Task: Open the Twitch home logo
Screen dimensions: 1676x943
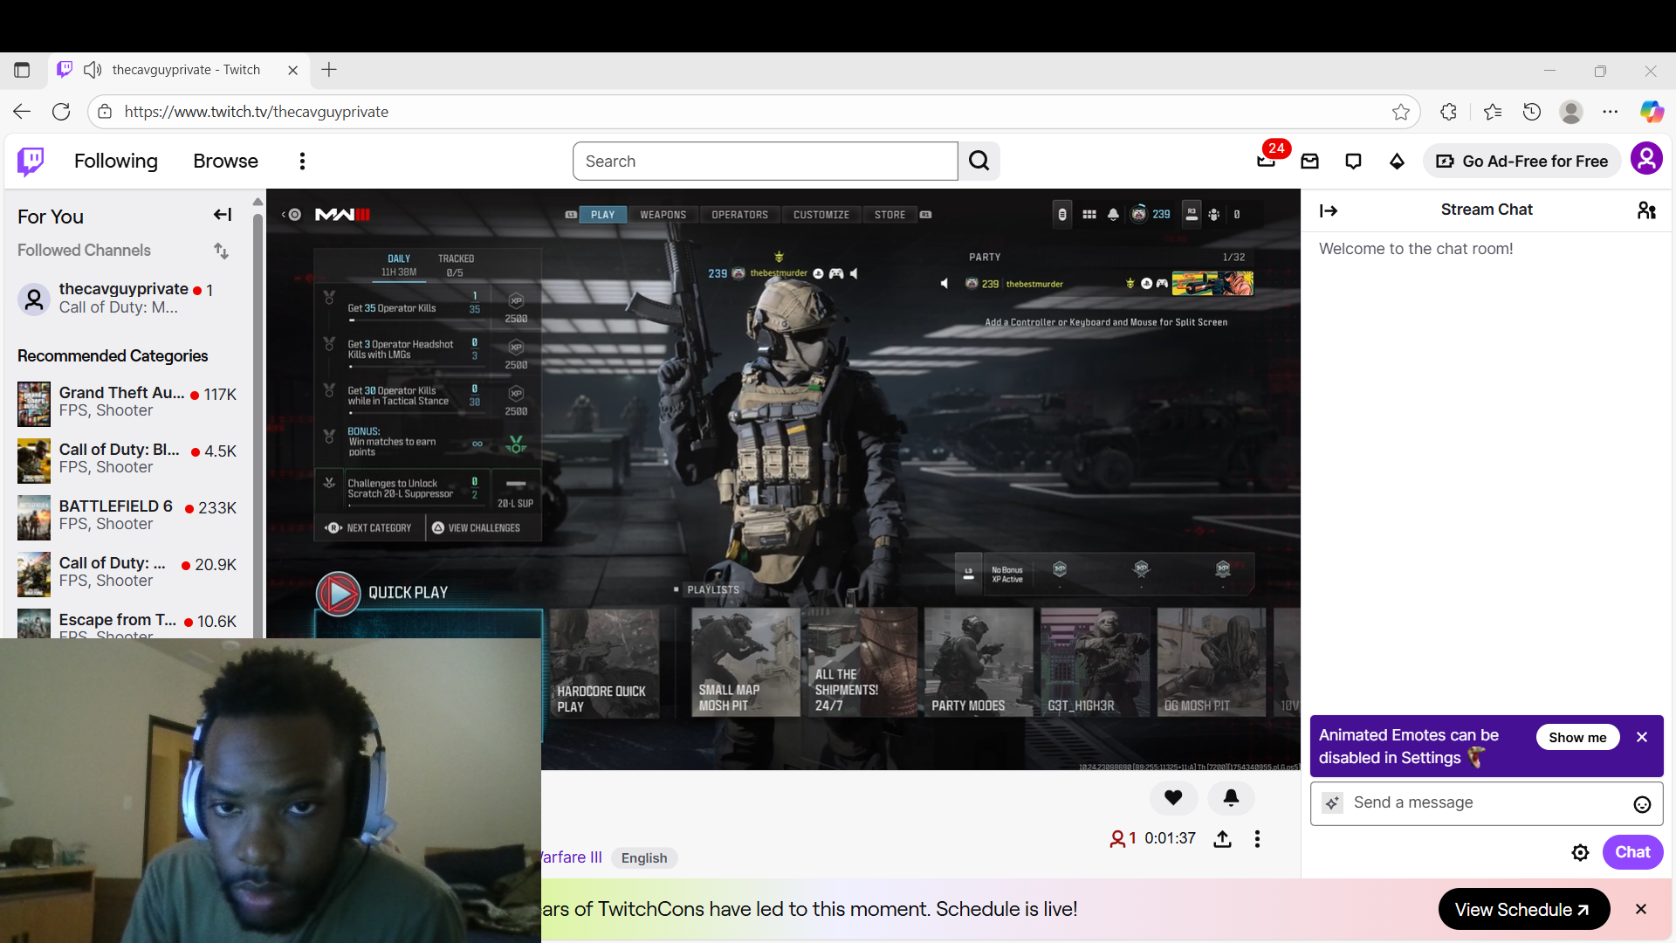Action: (31, 161)
